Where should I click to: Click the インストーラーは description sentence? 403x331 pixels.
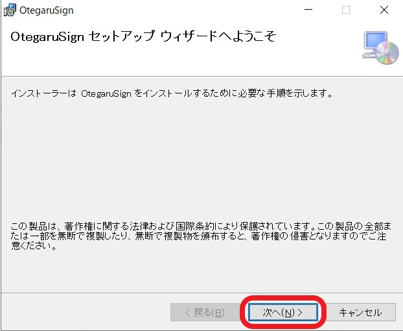pyautogui.click(x=172, y=93)
